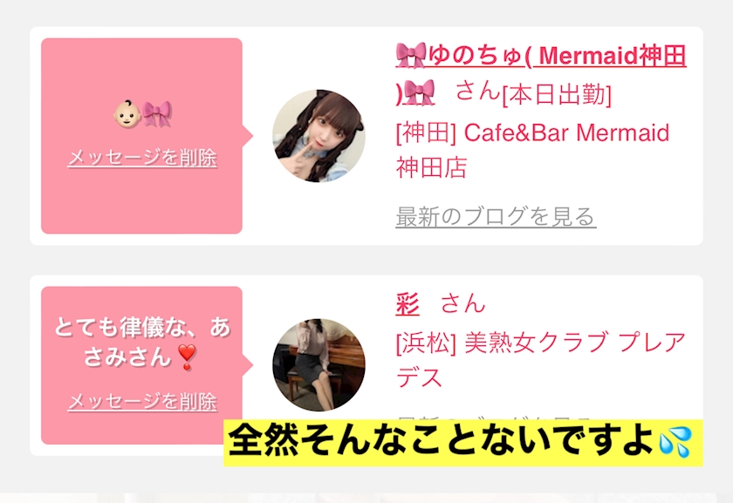The height and width of the screenshot is (503, 733).
Task: Click the pink ribbon emoji in message bubble
Action: click(157, 114)
